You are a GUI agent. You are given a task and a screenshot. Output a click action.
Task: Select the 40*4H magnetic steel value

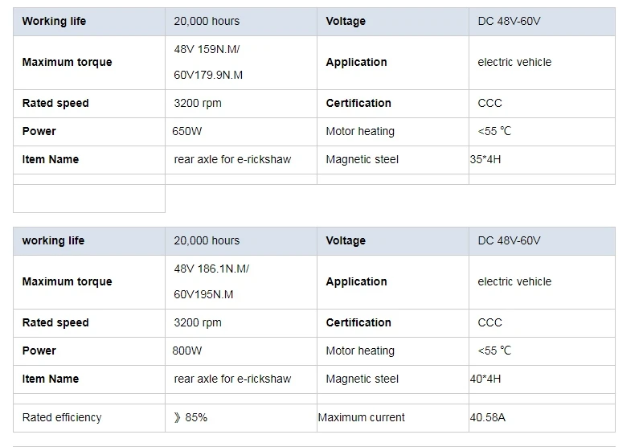[485, 379]
